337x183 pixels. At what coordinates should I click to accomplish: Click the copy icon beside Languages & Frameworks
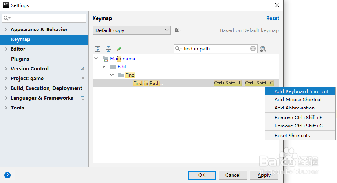pyautogui.click(x=82, y=98)
